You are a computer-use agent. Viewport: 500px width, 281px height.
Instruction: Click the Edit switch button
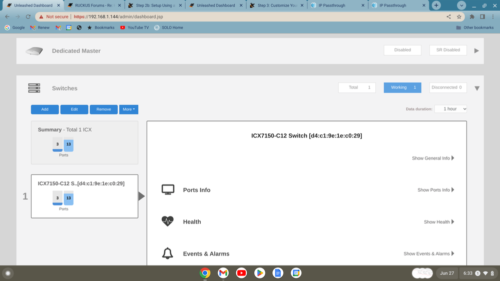point(74,109)
